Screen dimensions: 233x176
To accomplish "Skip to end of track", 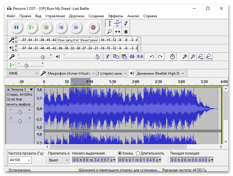I will (76, 27).
